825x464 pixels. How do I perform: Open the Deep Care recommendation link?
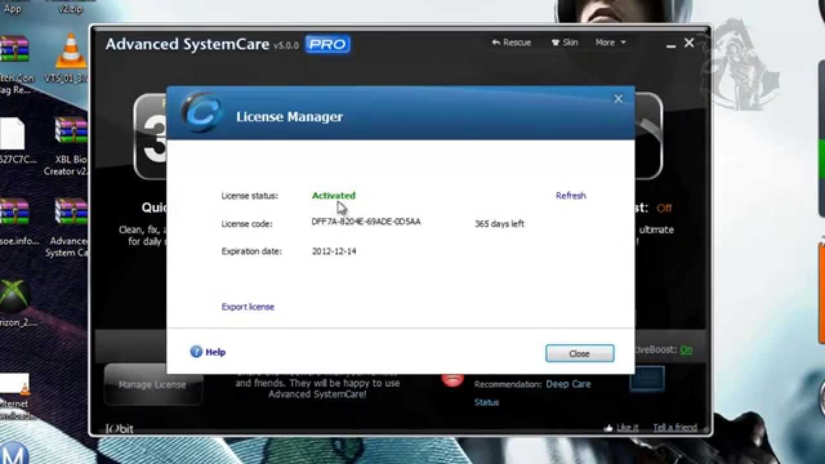[568, 384]
